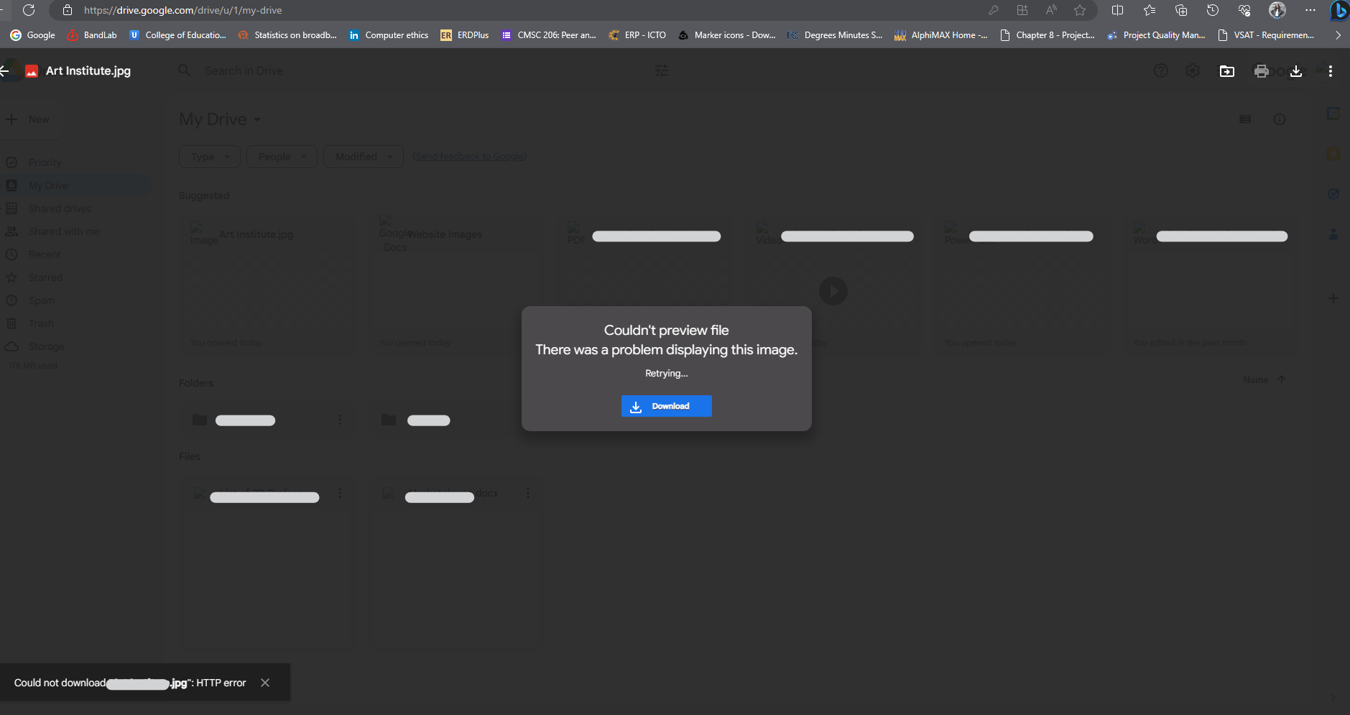
Task: Click the blue Download button in dialog
Action: tap(667, 406)
